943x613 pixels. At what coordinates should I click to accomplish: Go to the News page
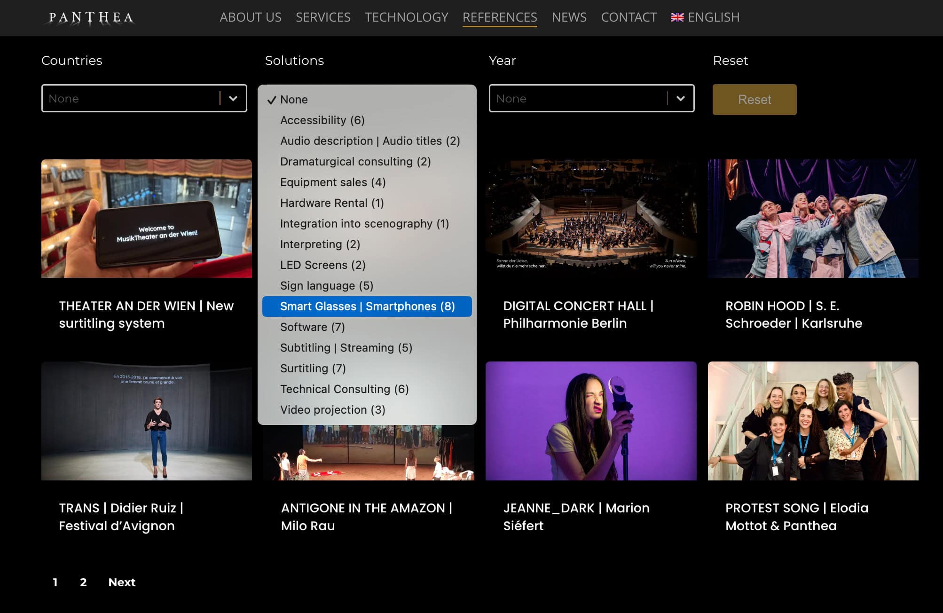coord(569,17)
